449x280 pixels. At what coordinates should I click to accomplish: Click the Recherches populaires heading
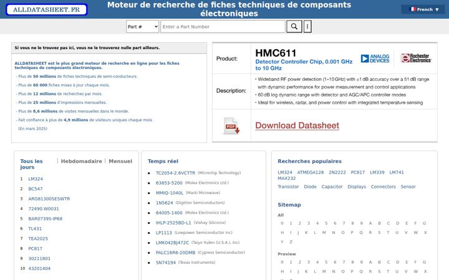coord(309,161)
